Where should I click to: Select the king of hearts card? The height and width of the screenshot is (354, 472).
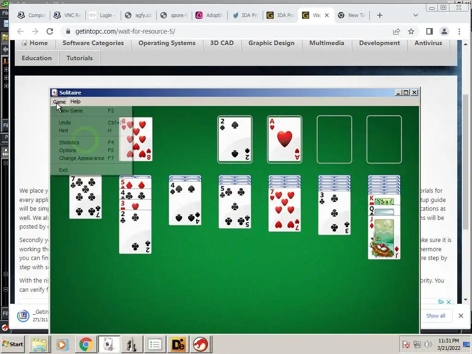384,200
